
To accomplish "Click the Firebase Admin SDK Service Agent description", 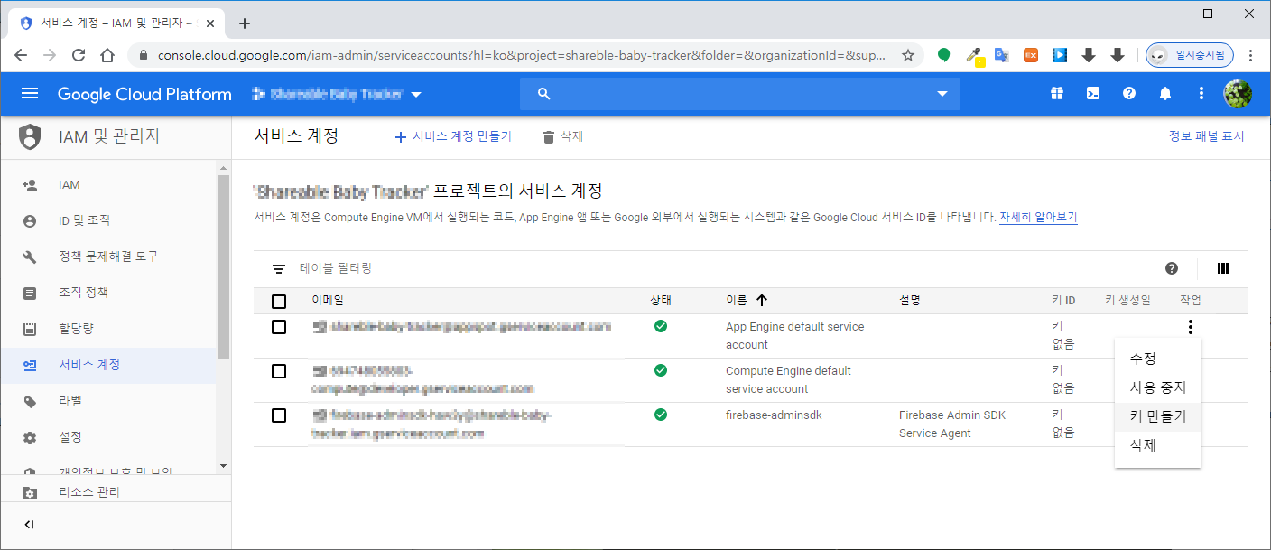I will pos(952,424).
